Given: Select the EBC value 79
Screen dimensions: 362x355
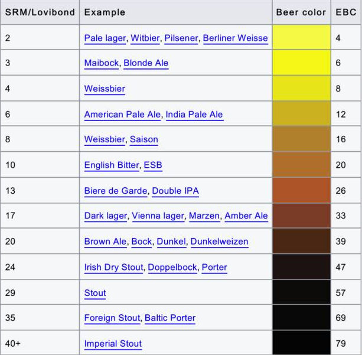Looking at the screenshot, I should (341, 344).
